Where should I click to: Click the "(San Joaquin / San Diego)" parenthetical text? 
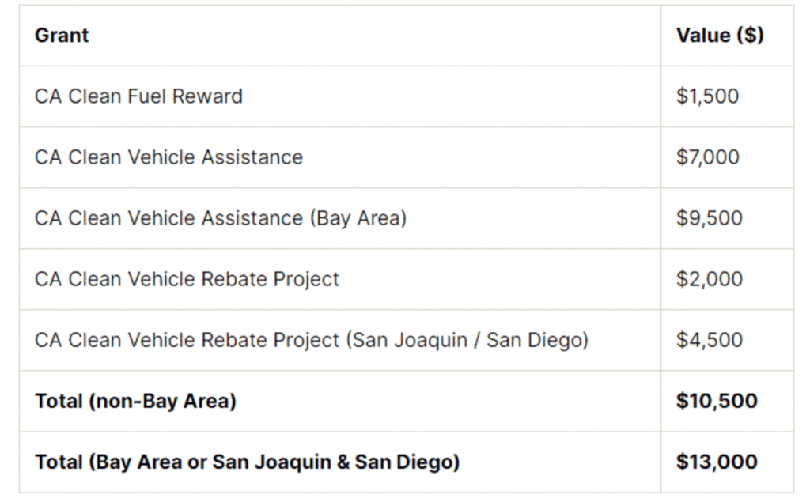click(467, 340)
